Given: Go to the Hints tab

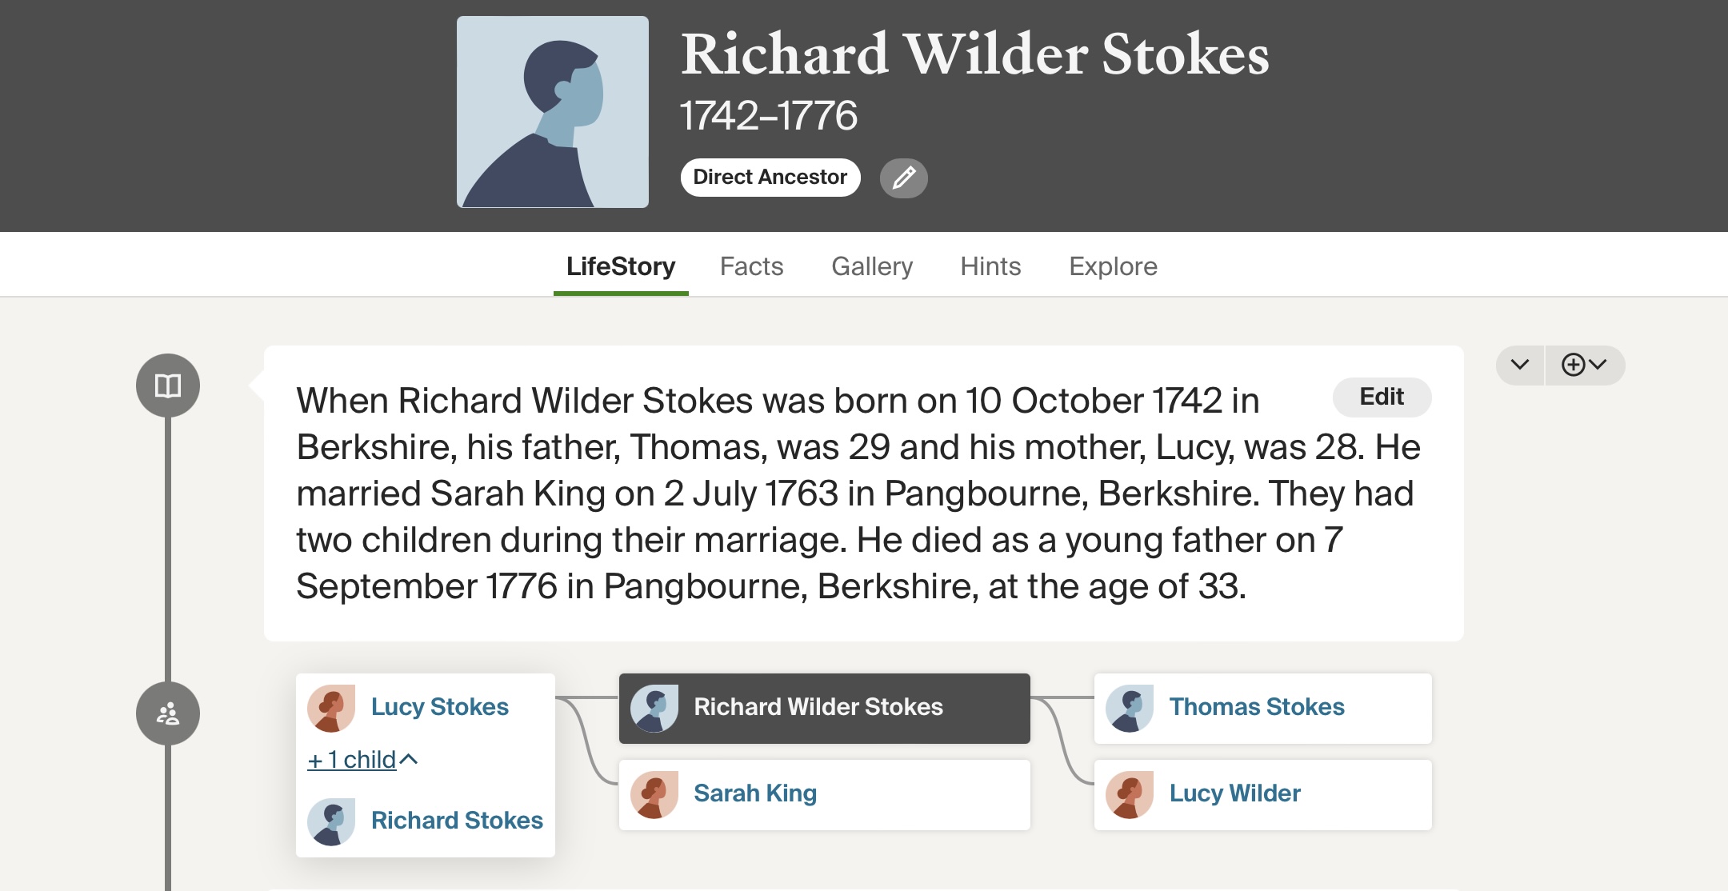Looking at the screenshot, I should pos(990,266).
